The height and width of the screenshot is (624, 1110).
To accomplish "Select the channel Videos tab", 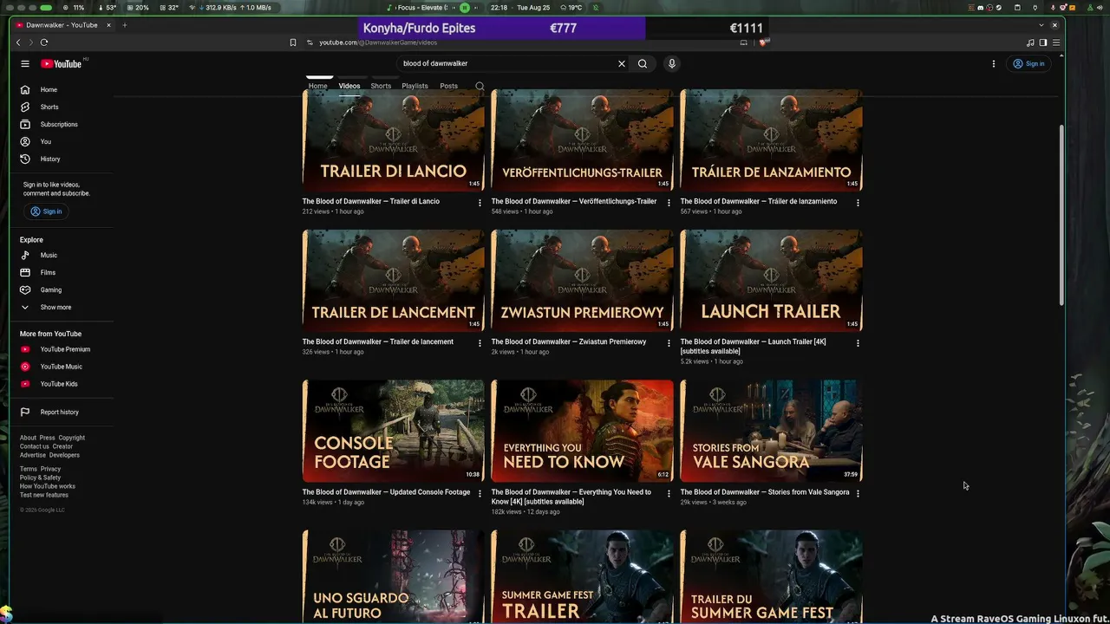I will pos(349,86).
